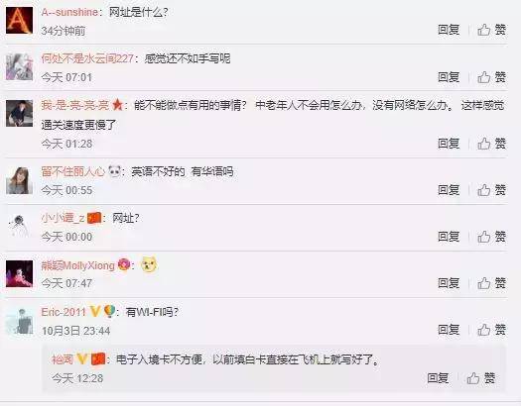Open A--sunshine's profile via username
The width and height of the screenshot is (521, 406).
click(69, 12)
